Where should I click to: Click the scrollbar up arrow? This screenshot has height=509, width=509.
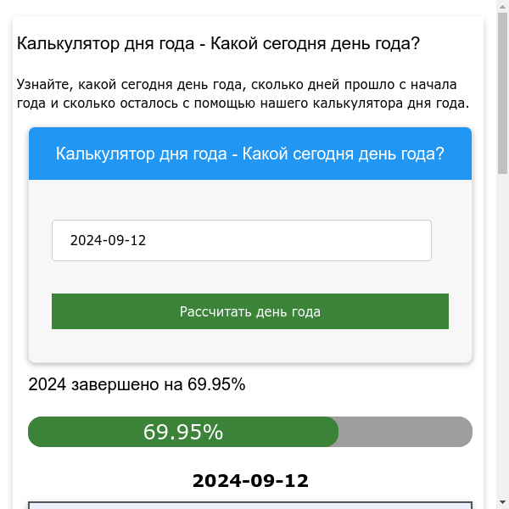pos(502,6)
